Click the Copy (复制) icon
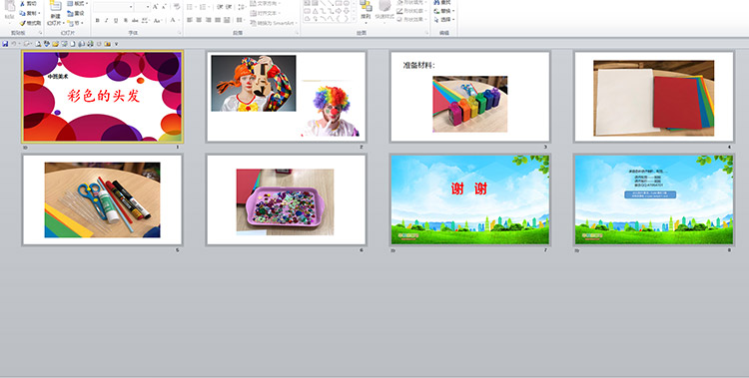The image size is (749, 378). 22,13
